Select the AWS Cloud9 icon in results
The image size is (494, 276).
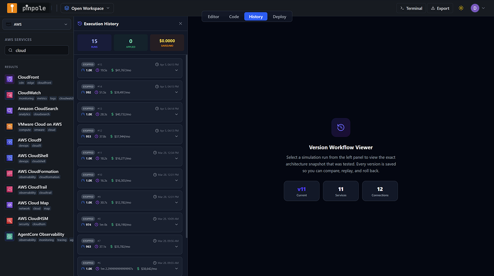[x=9, y=142]
